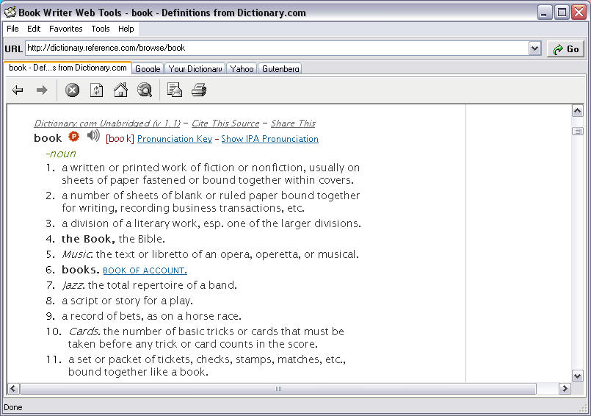
Task: Open the Tools menu
Action: tap(101, 29)
